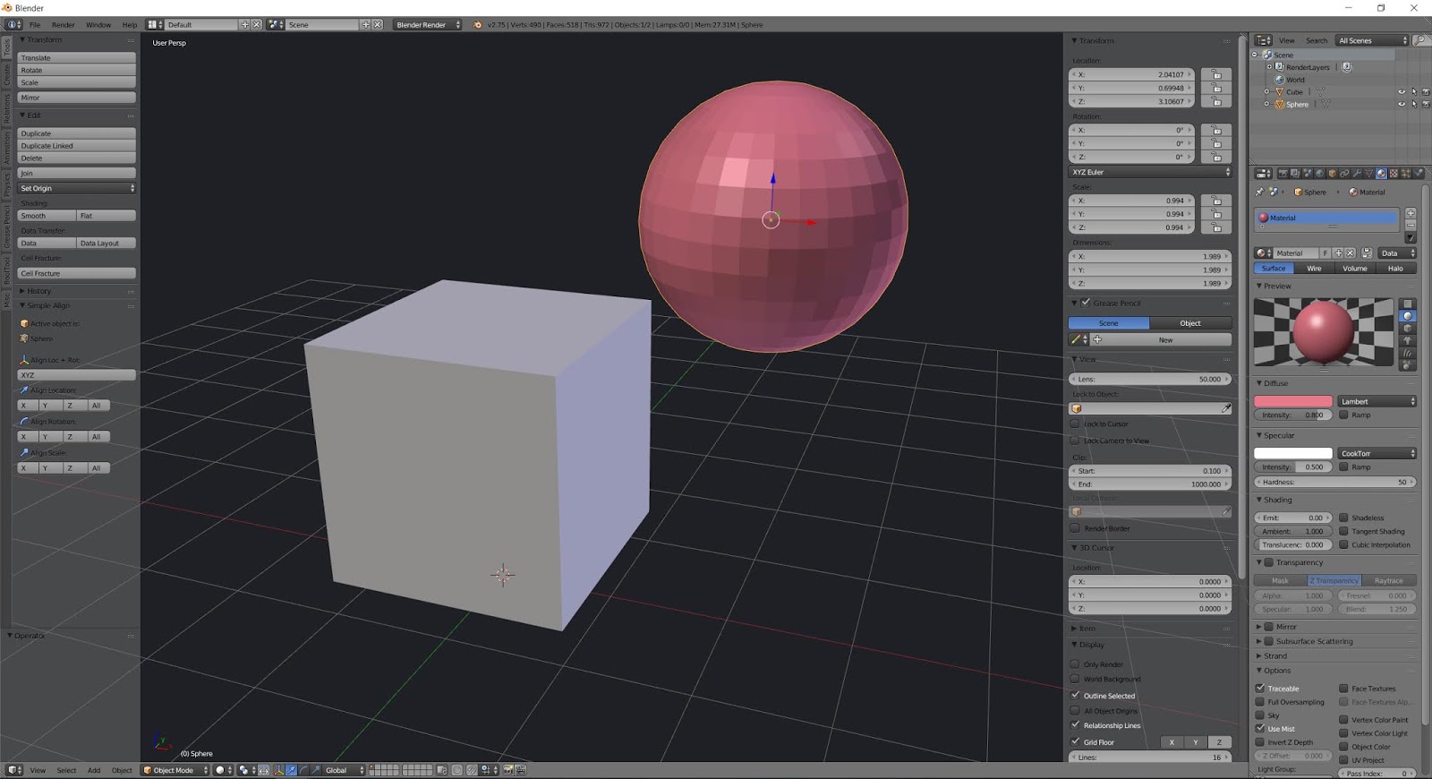Toggle the Outline Selected checkbox
The image size is (1432, 779).
[1076, 696]
